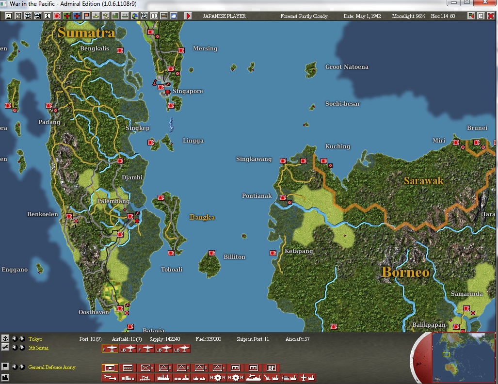
Task: Toggle the crossed-box infantry unit filter
Action: (x=146, y=368)
